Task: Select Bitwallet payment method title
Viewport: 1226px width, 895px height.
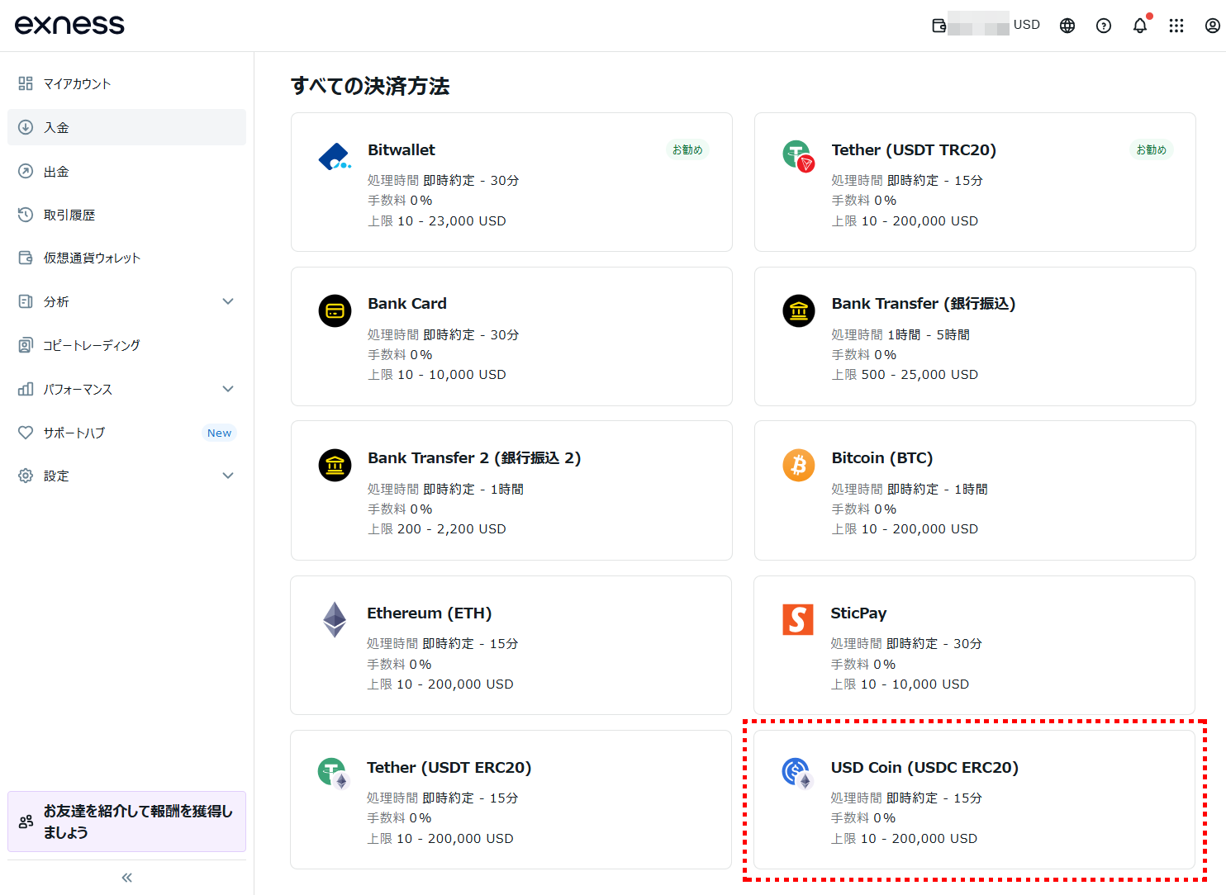Action: click(402, 149)
